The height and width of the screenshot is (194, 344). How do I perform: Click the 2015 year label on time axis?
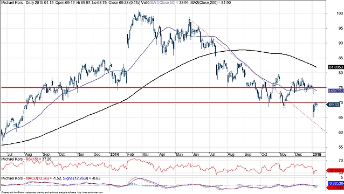click(317, 154)
